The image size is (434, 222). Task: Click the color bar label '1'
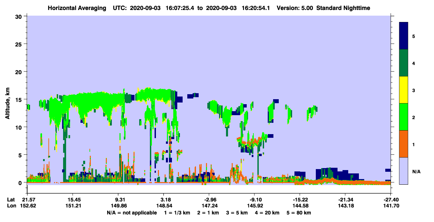pos(414,144)
